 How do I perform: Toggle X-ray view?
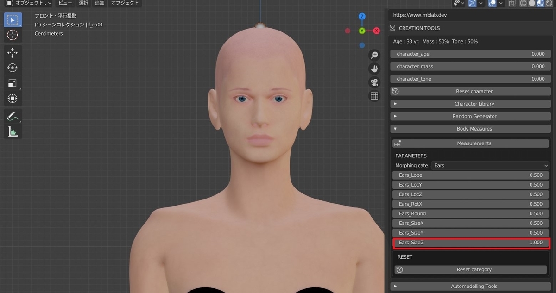512,3
